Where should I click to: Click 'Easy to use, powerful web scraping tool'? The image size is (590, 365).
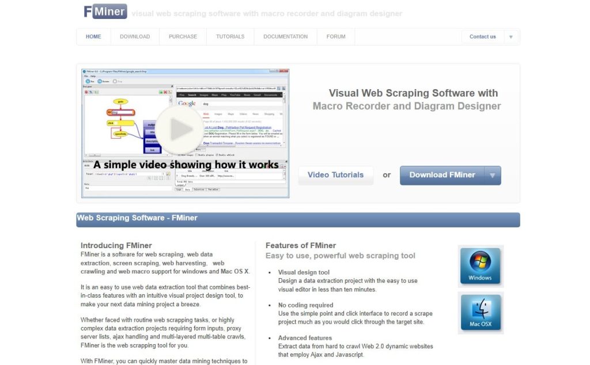[340, 256]
